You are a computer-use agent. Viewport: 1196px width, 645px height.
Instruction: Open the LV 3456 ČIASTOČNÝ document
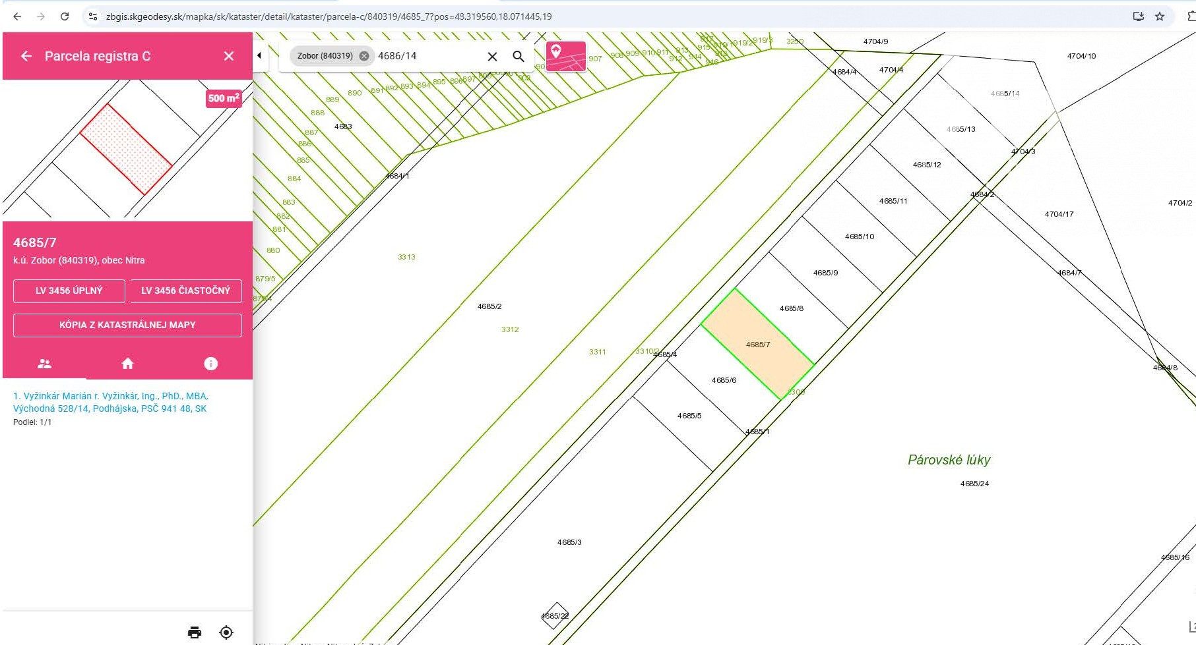click(185, 291)
